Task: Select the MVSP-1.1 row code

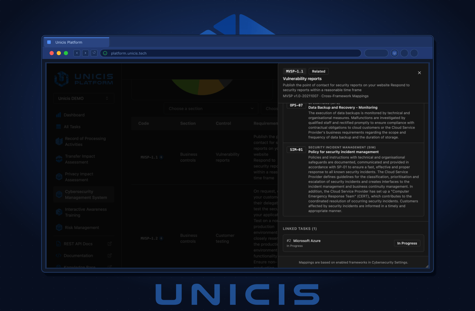Action: pyautogui.click(x=149, y=157)
